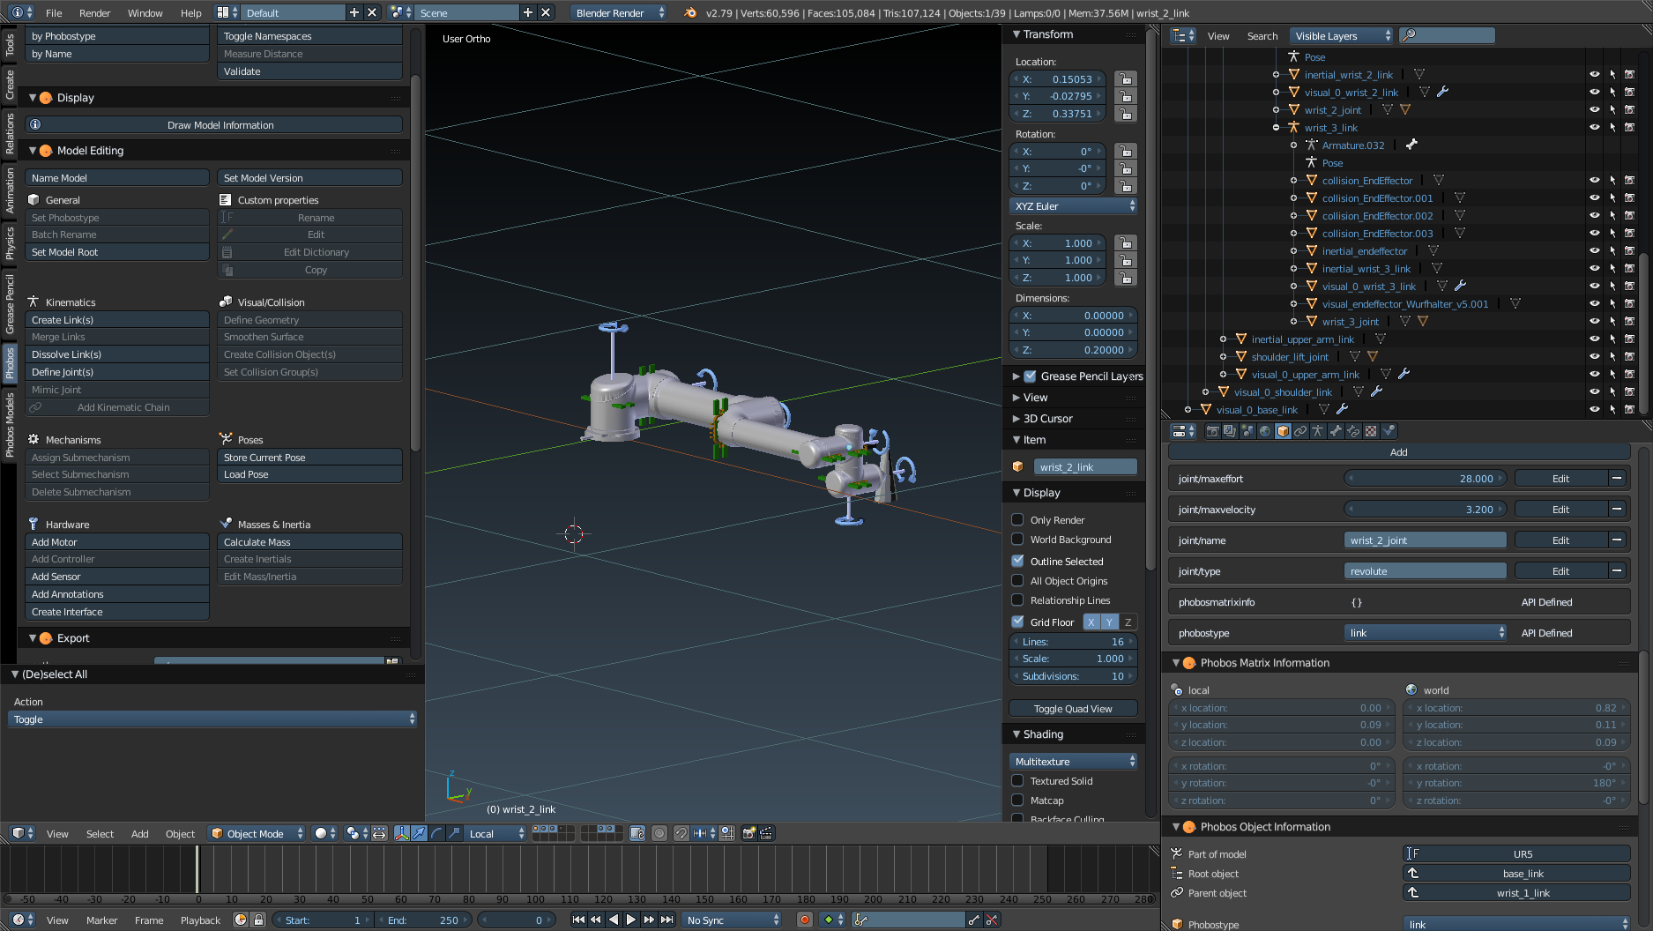This screenshot has width=1653, height=931.
Task: Click the Calculate Mass button
Action: 309,542
